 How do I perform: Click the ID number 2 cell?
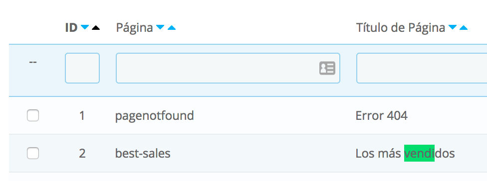click(x=82, y=153)
